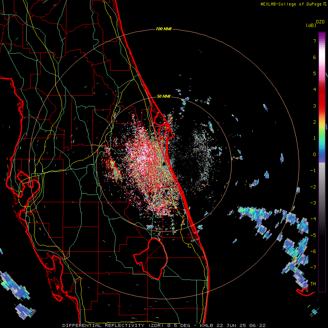Click the 3 value on the dB scale
This screenshot has height=328, width=328.
pos(315,106)
